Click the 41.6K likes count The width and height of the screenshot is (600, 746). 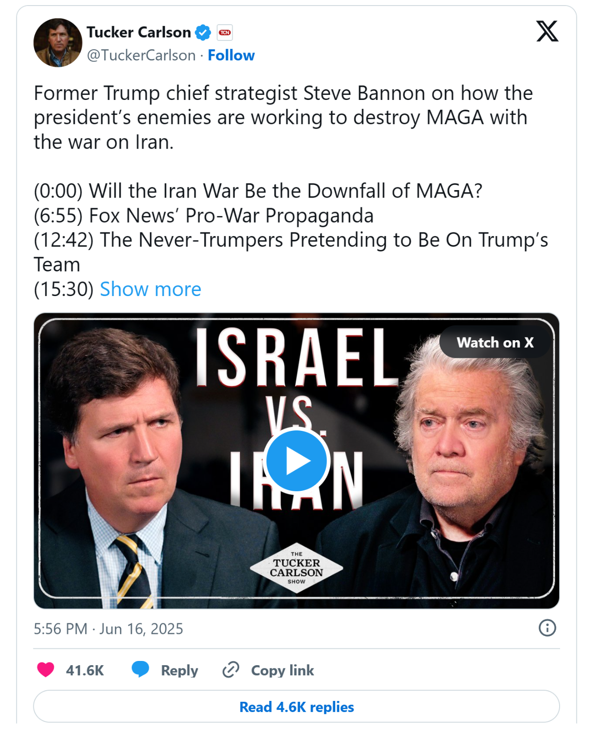point(85,670)
